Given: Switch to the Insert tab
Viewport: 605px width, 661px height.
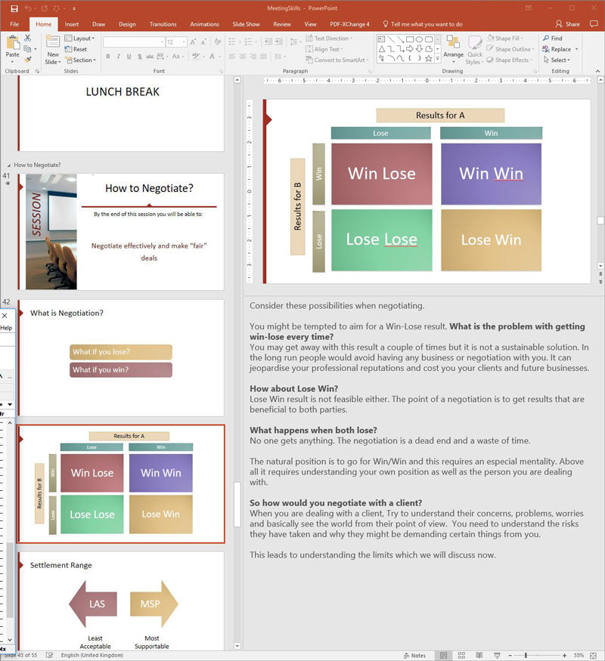Looking at the screenshot, I should coord(72,24).
